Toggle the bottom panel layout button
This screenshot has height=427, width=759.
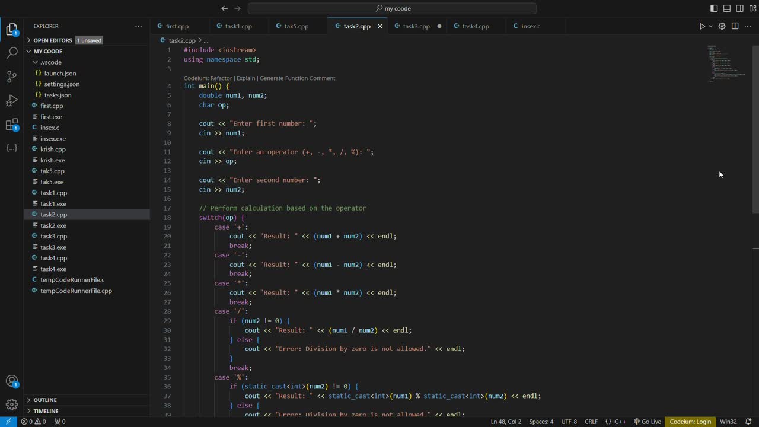(x=727, y=8)
